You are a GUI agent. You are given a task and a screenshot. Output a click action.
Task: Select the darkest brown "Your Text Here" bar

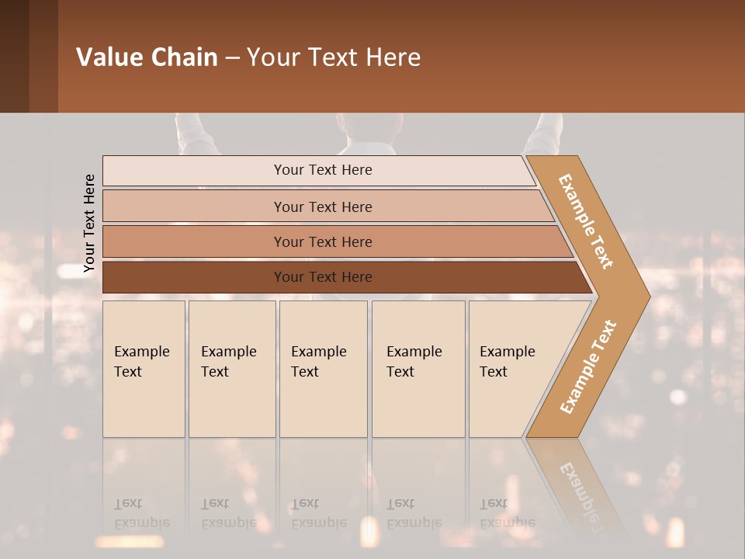[323, 277]
